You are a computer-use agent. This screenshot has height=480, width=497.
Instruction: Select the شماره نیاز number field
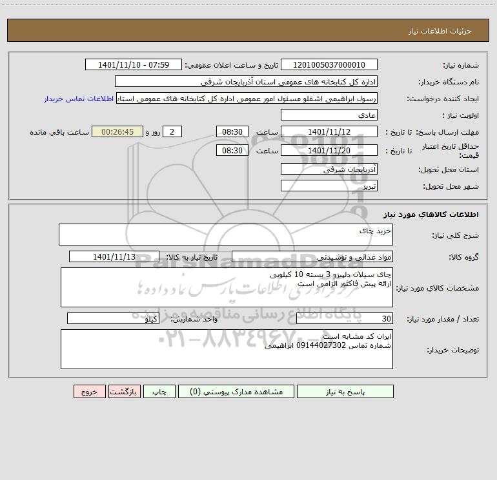(329, 64)
